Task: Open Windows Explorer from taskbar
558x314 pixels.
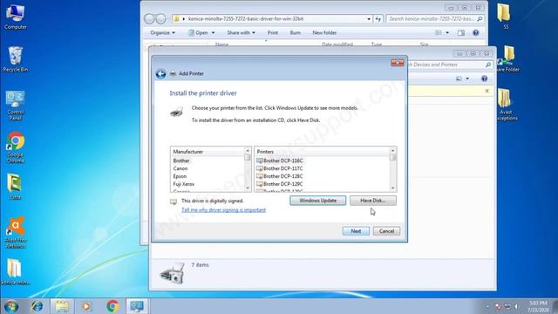Action: click(x=62, y=306)
